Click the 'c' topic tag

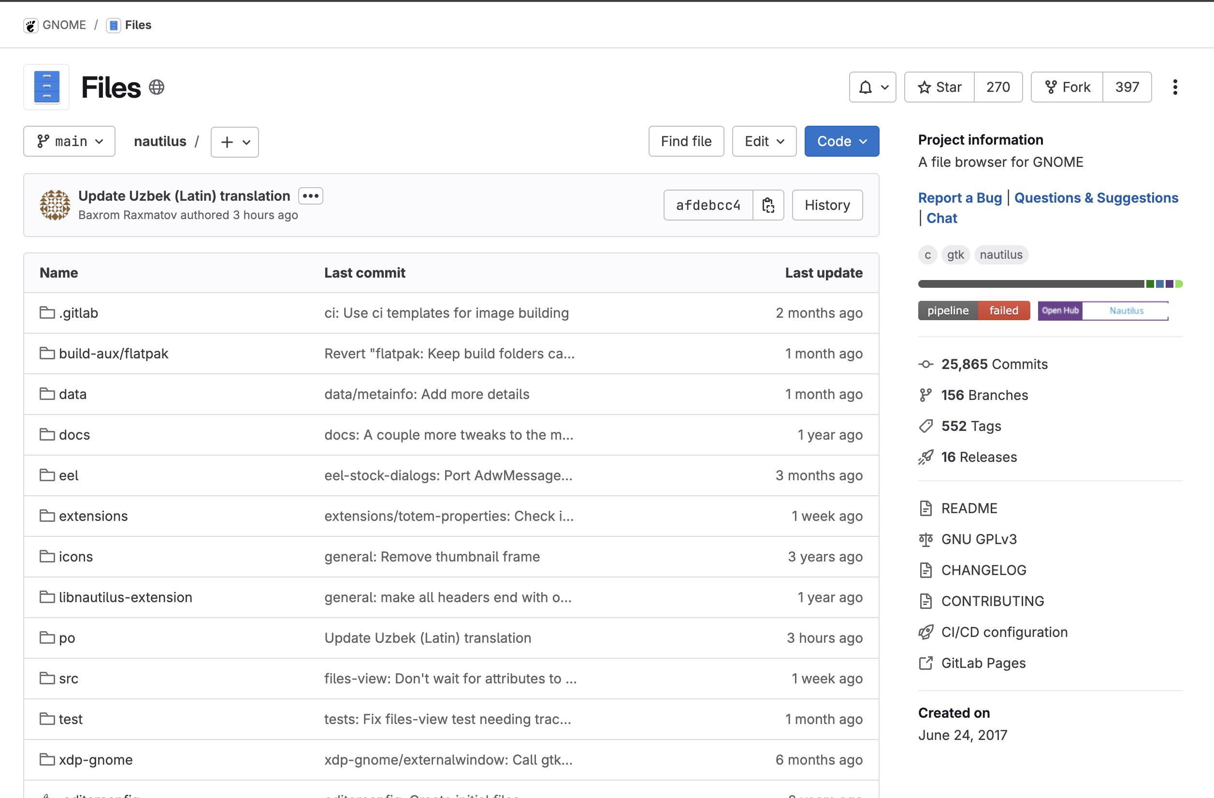[928, 254]
